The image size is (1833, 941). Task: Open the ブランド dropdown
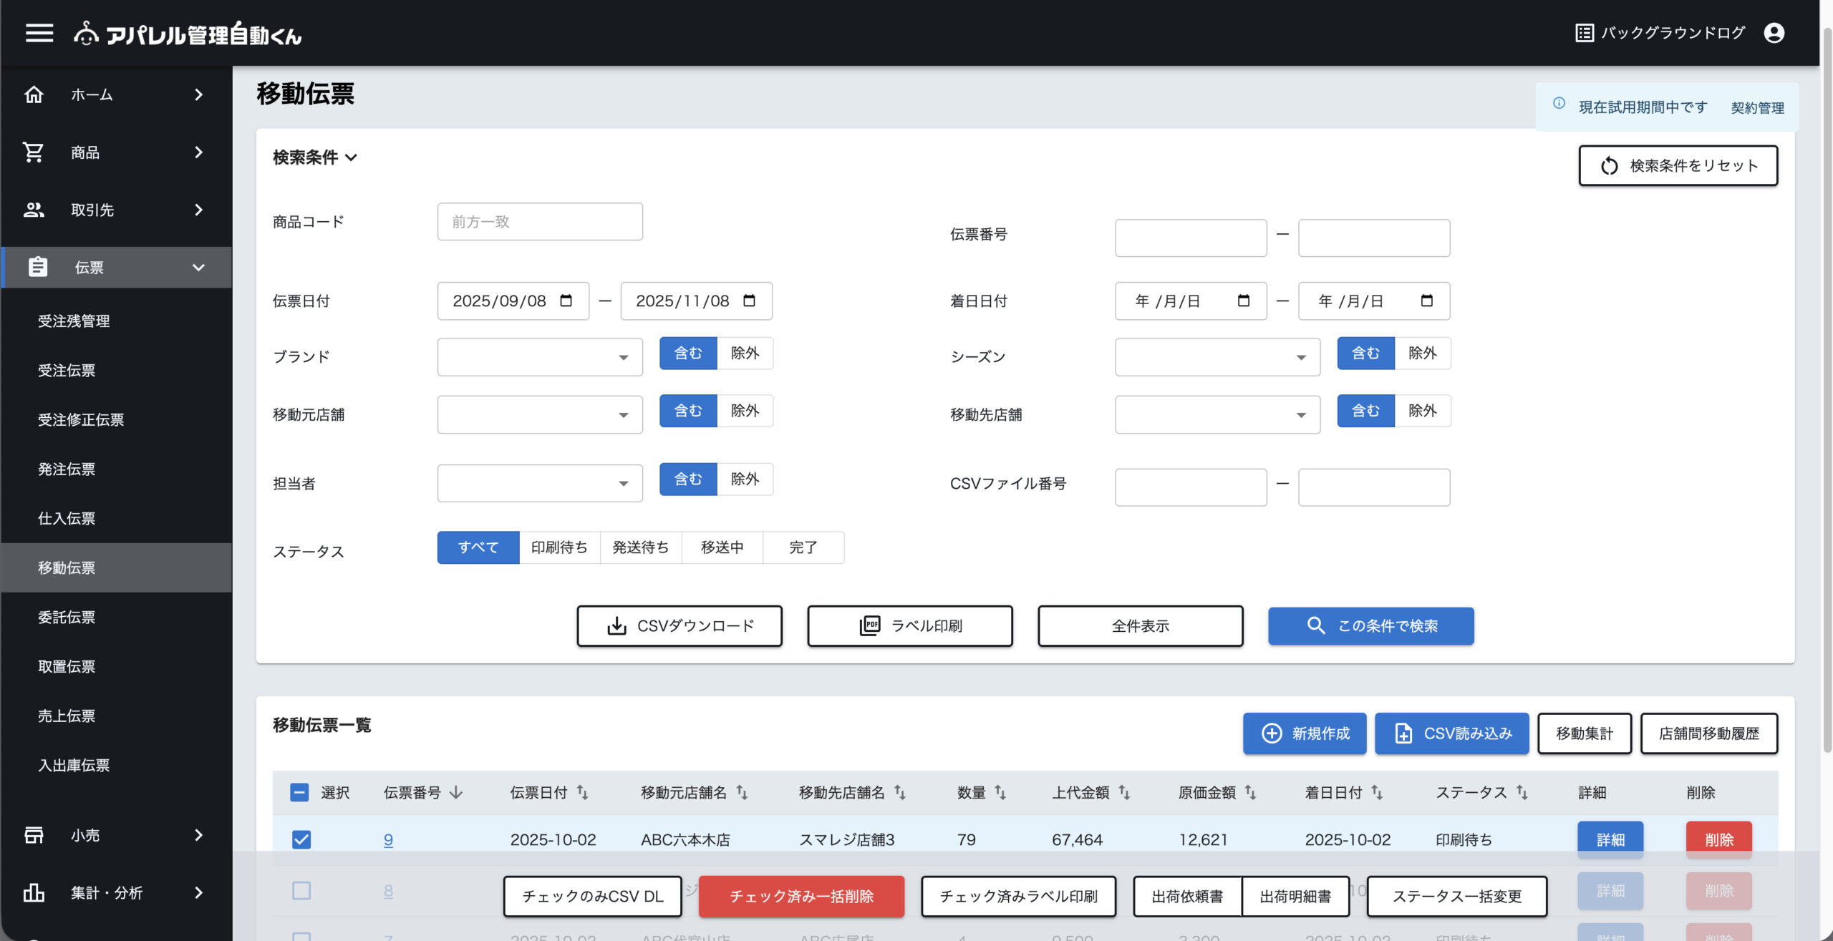(x=540, y=357)
